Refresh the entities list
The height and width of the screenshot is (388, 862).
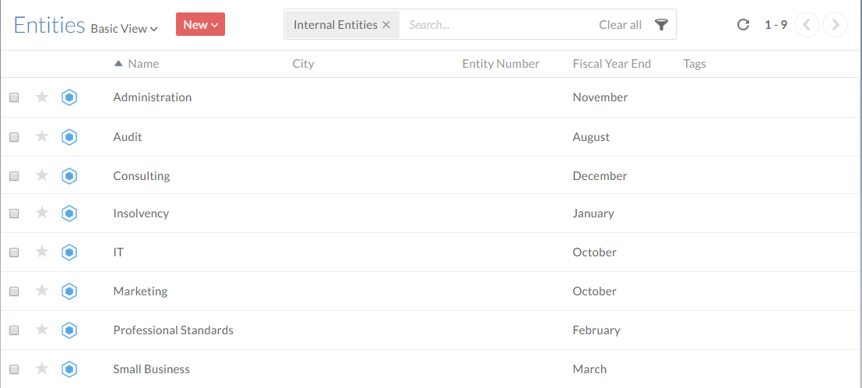pos(743,25)
